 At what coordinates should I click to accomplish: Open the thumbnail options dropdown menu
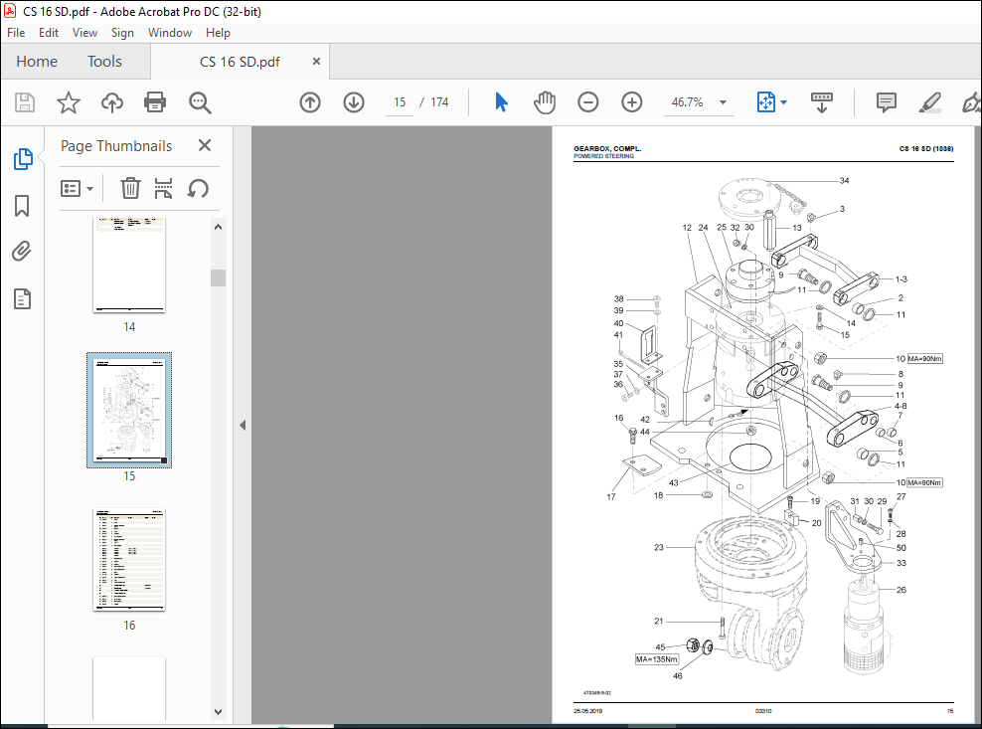click(78, 188)
